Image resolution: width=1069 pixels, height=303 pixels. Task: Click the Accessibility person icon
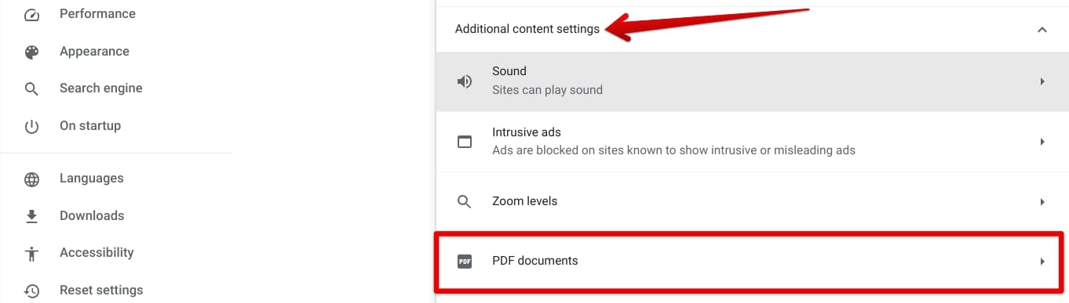tap(31, 253)
